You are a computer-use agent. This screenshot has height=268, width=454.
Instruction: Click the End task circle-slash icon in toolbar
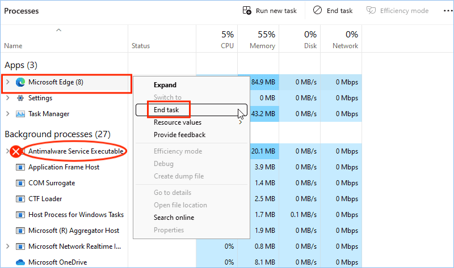pyautogui.click(x=317, y=10)
